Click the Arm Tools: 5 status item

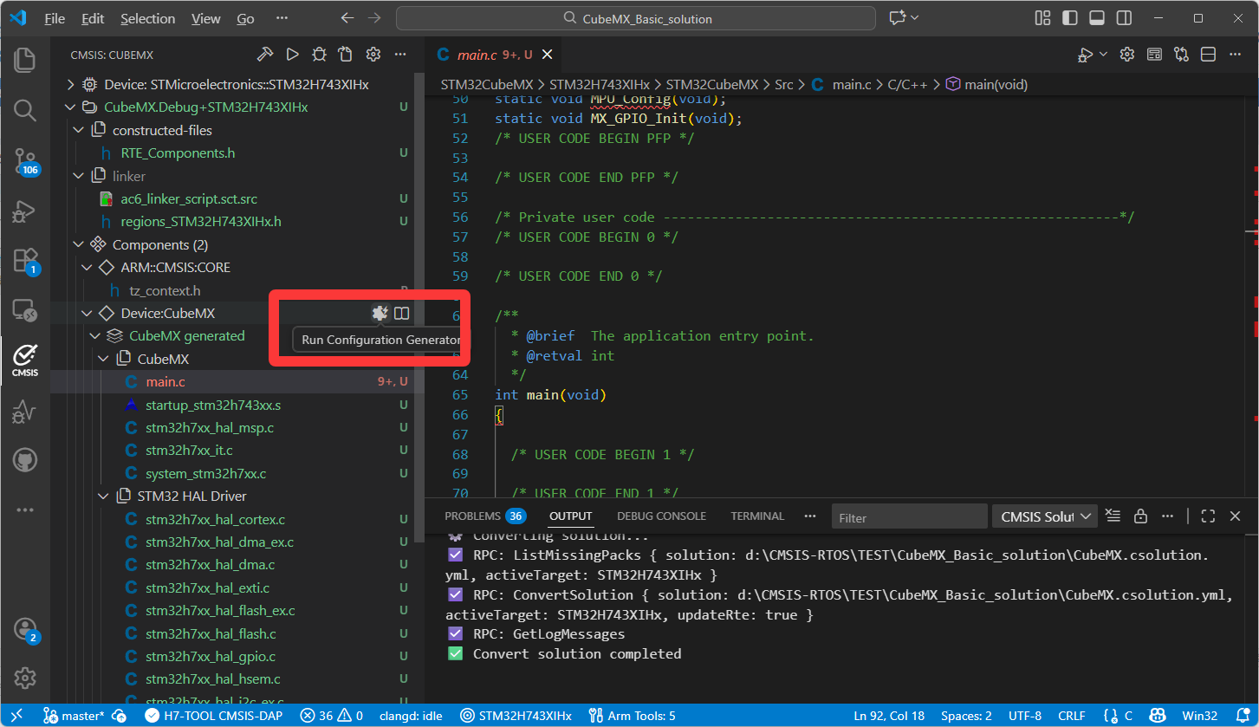tap(632, 716)
